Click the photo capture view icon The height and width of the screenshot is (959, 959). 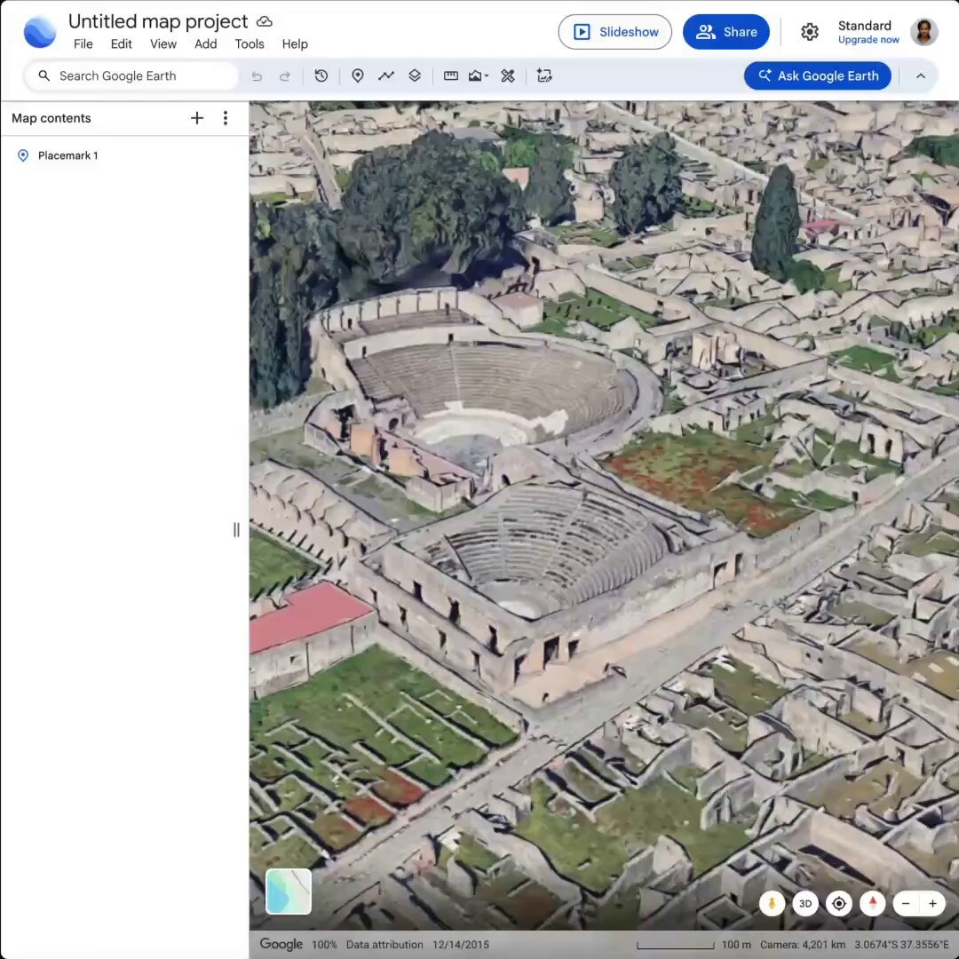point(544,75)
